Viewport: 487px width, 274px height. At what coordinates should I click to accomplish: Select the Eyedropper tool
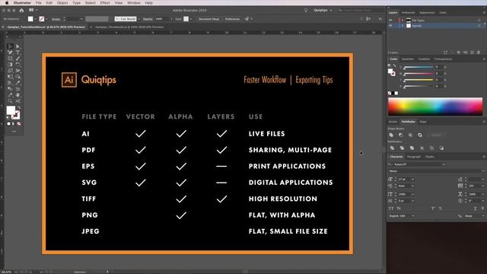tap(10, 94)
